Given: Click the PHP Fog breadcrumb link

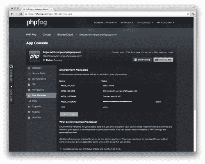Looking at the screenshot, I should pyautogui.click(x=31, y=35).
